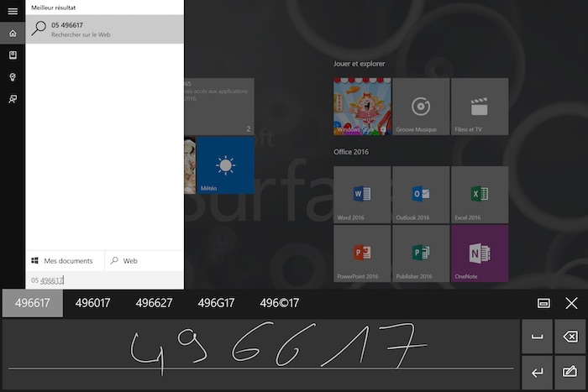588x392 pixels.
Task: Choose handwriting suggestion 496©17
Action: pyautogui.click(x=279, y=303)
